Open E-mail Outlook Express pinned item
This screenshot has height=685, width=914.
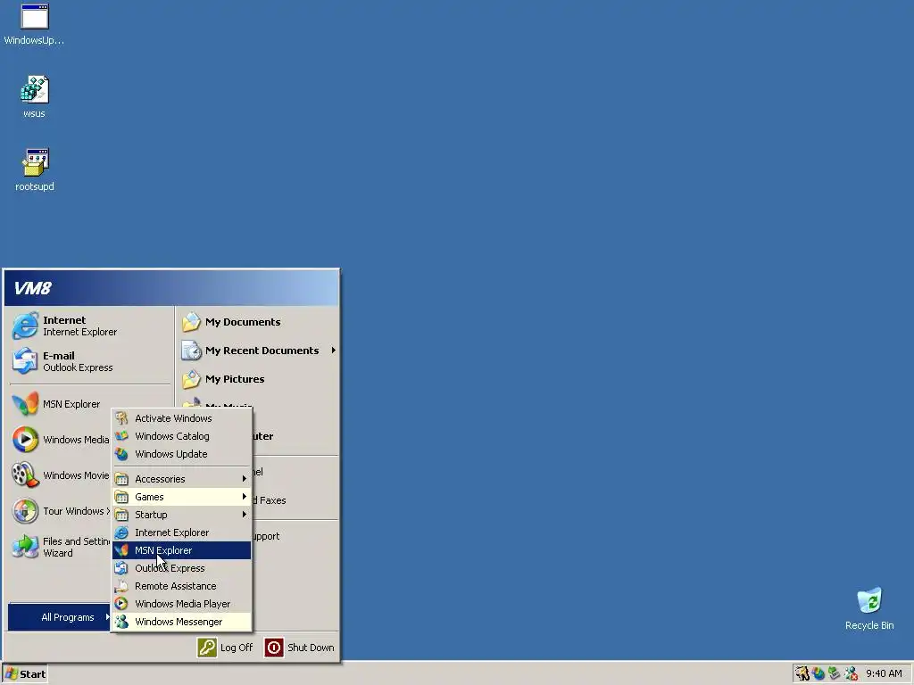91,361
